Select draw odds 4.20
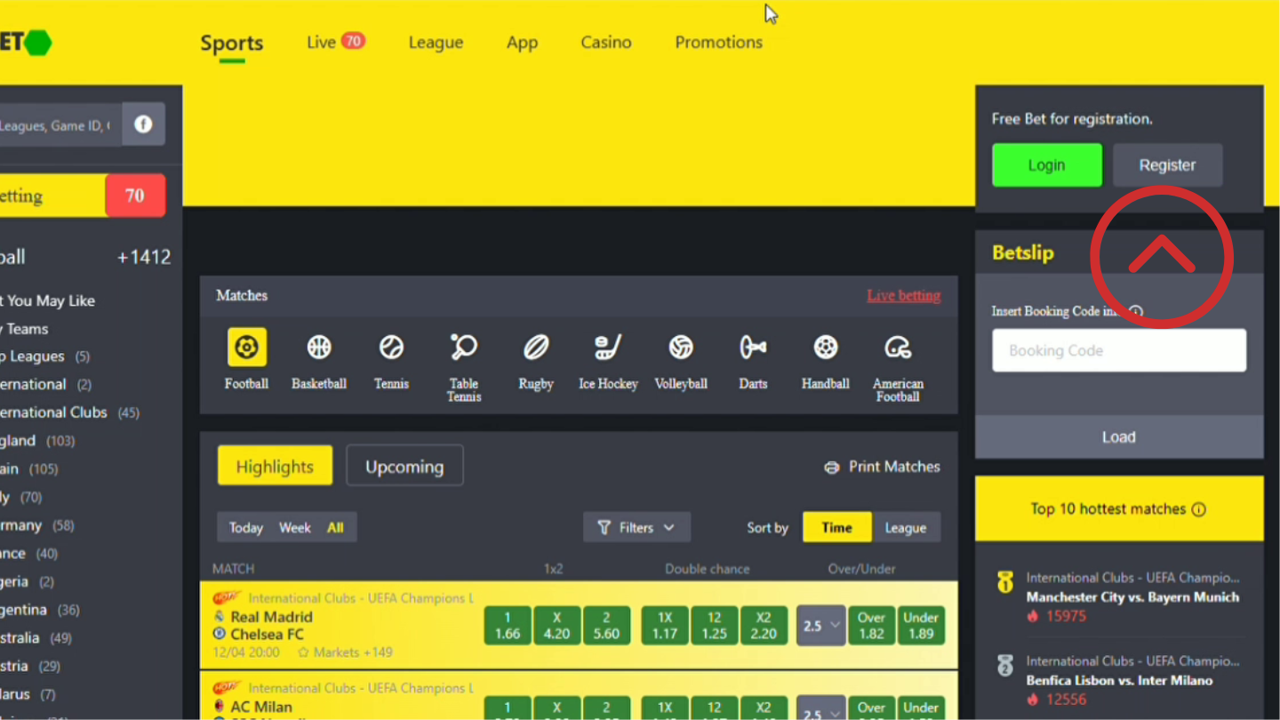1280x720 pixels. pos(557,626)
